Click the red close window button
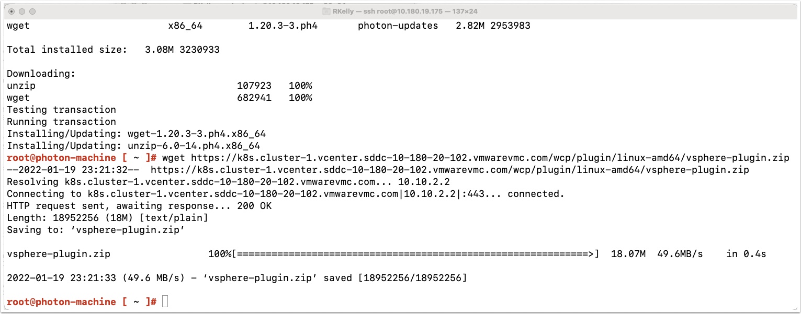 12,11
